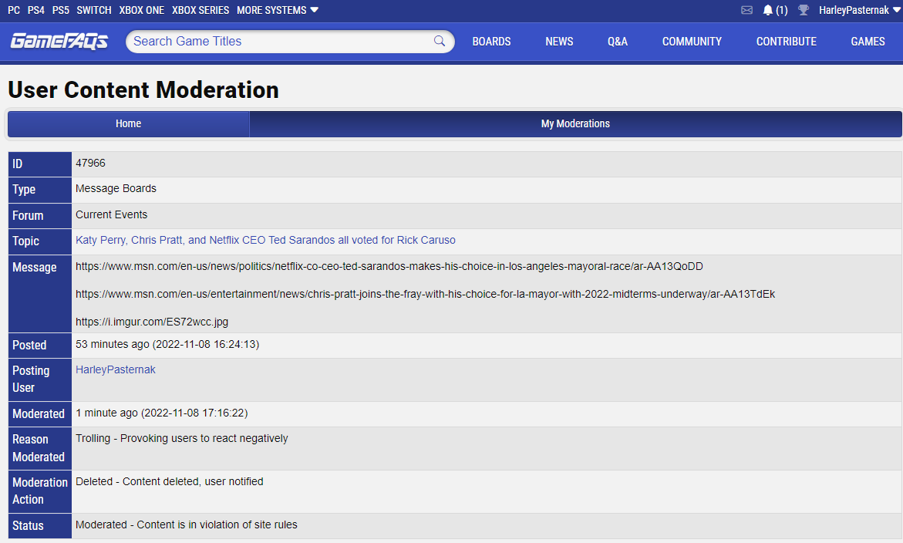This screenshot has width=903, height=543.
Task: Select the Message Boards type value
Action: pyautogui.click(x=116, y=188)
